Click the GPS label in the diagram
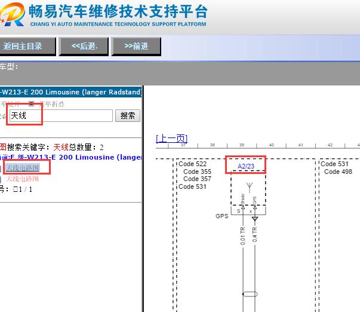 click(221, 216)
